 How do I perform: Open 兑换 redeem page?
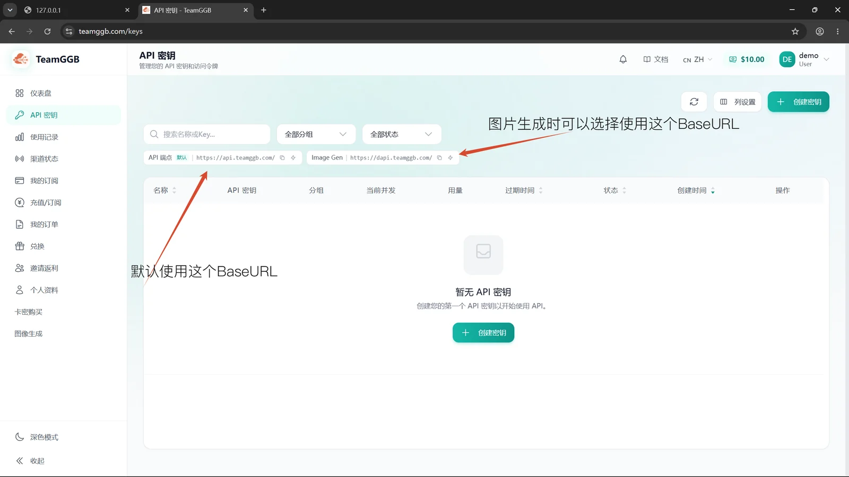[64, 246]
